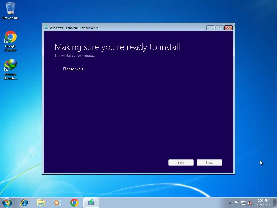Close the Windows Technical Preview Setup window
This screenshot has width=277, height=208.
click(228, 28)
